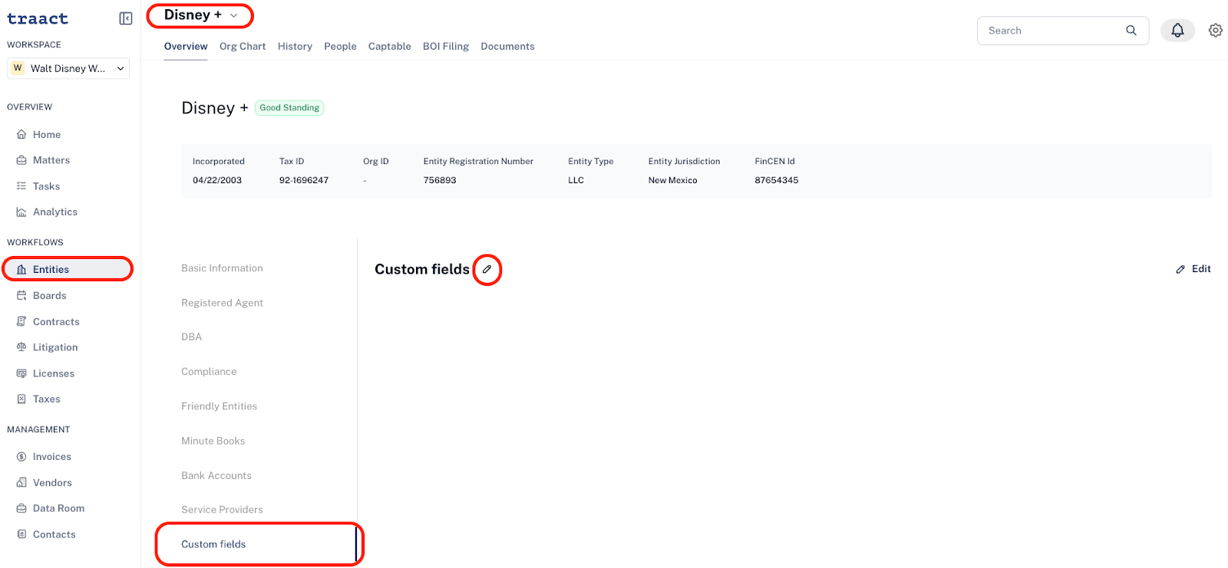Open Vendors in the sidebar
Screen dimensions: 1228x568
pyautogui.click(x=52, y=483)
